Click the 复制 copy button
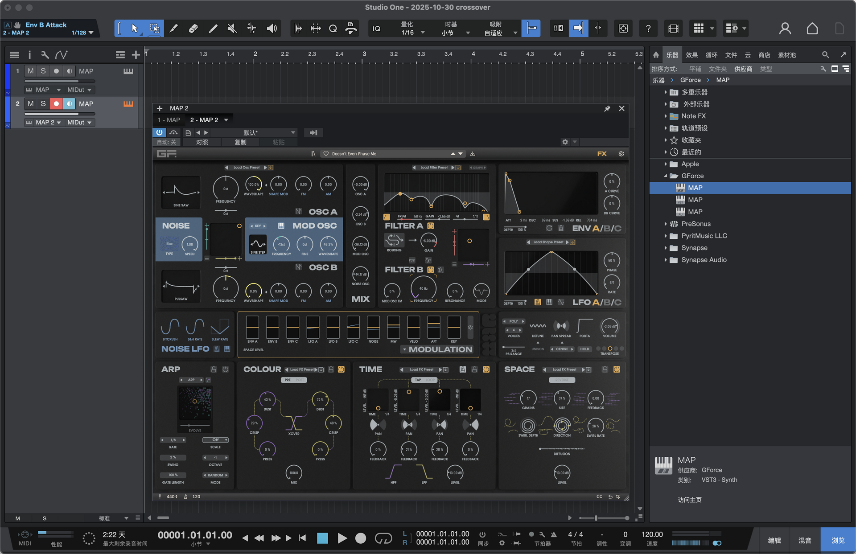 coord(240,142)
